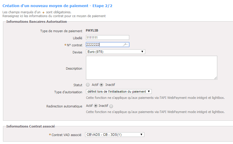Click inside the Description text area
The width and height of the screenshot is (233, 144).
tap(151, 68)
